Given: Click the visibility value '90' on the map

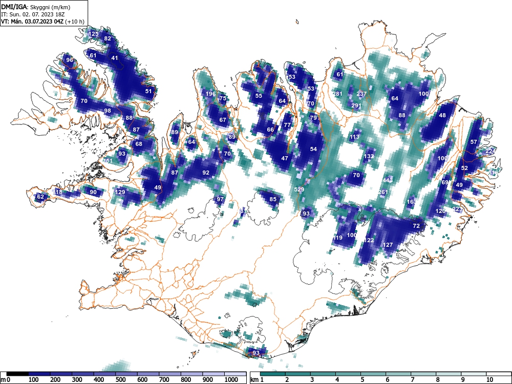Looking at the screenshot, I should tap(93, 191).
